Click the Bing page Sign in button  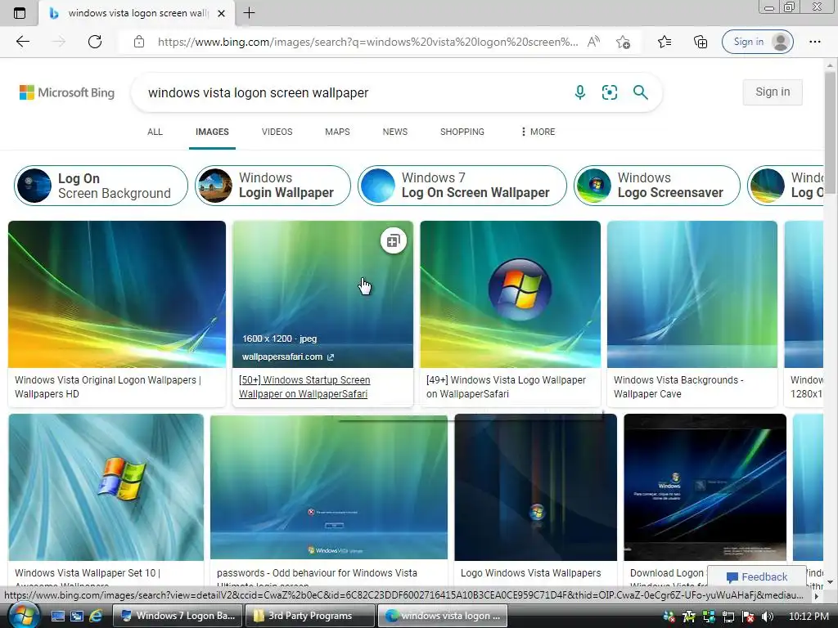(773, 92)
